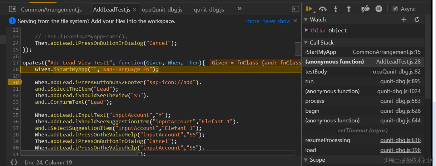Refresh watch expressions
Screen dimensions: 436x166
click(x=417, y=20)
